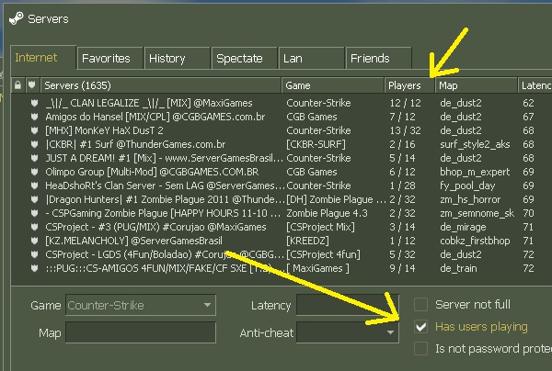Screen dimensions: 552x371
Task: Open the History tab
Action: pyautogui.click(x=177, y=59)
